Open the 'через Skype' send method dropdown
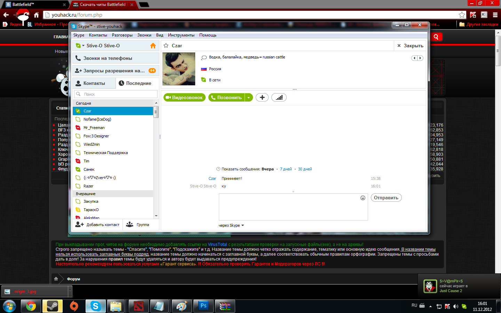Viewport: 501px width, 313px height. point(231,225)
